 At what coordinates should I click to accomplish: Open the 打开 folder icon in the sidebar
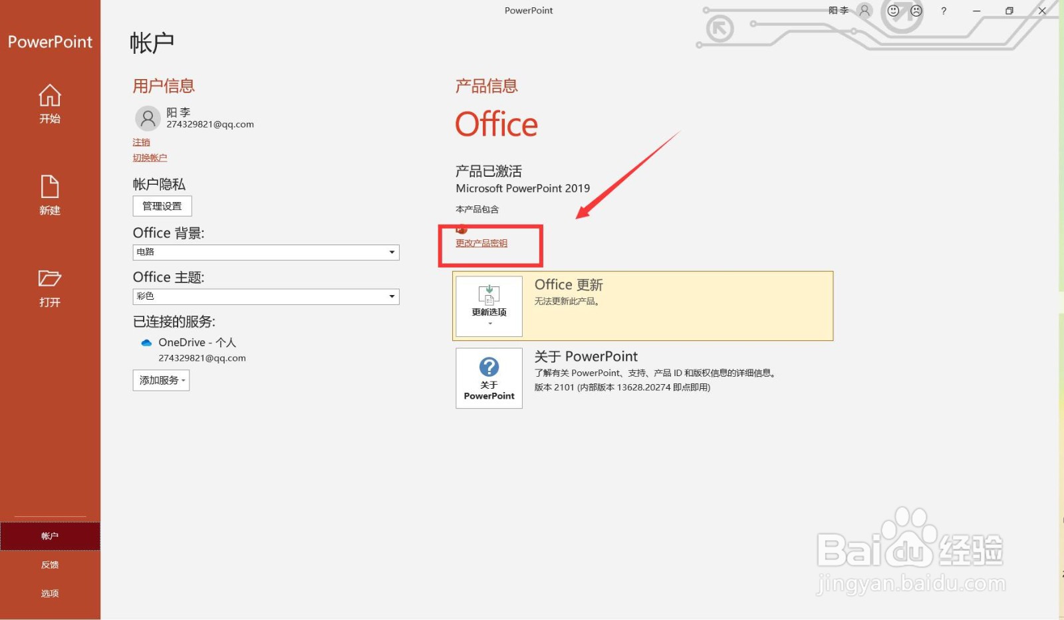[x=50, y=278]
